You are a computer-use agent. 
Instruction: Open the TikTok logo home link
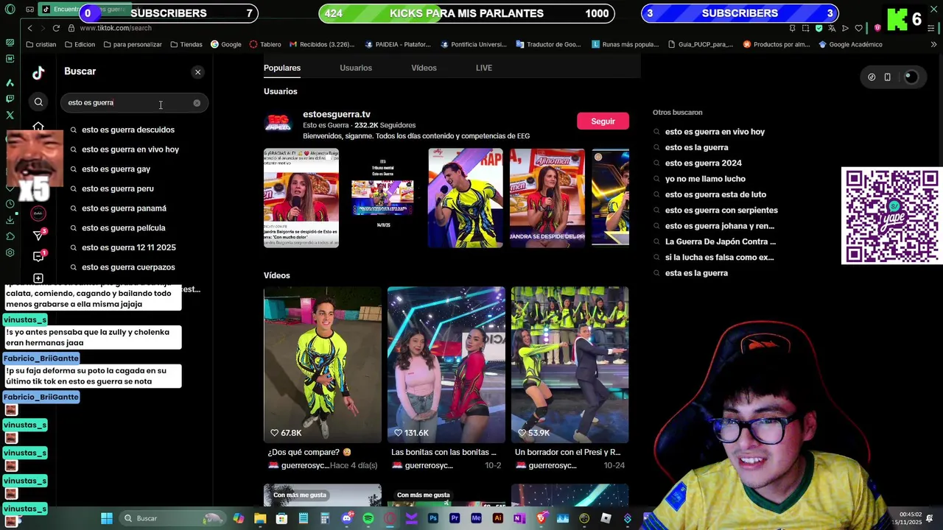click(x=38, y=72)
